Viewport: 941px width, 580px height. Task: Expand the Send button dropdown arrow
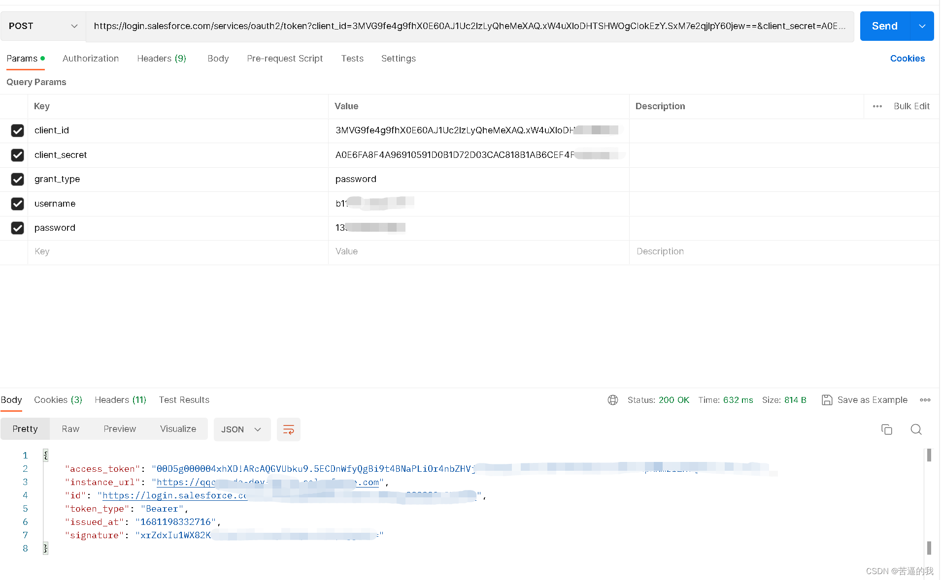(x=922, y=26)
